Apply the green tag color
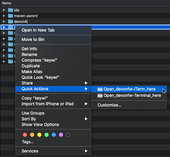170x157 pixels. [x=47, y=135]
